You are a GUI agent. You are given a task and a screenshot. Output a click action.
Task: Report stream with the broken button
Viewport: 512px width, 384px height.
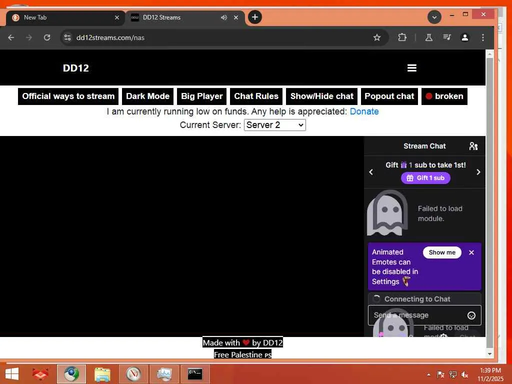point(444,96)
